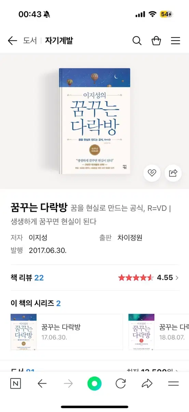Viewport: 189px width, 412px height.
Task: Open the hamburger menu in header
Action: coord(175,41)
